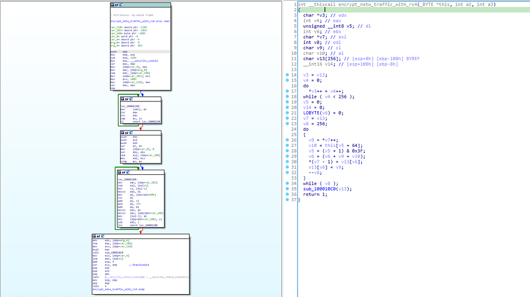530x297 pixels.
Task: Select 'unsigned __int8 v5; // dl' line
Action: tap(337, 26)
